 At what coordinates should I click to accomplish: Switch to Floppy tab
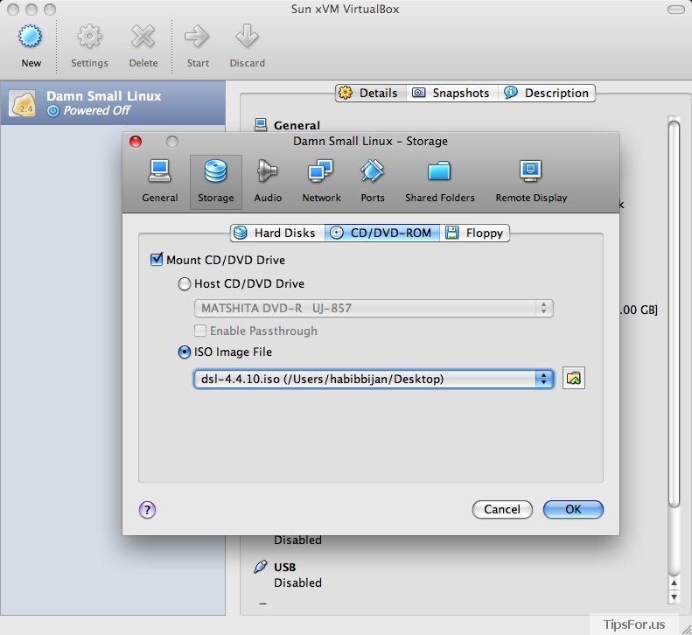474,233
